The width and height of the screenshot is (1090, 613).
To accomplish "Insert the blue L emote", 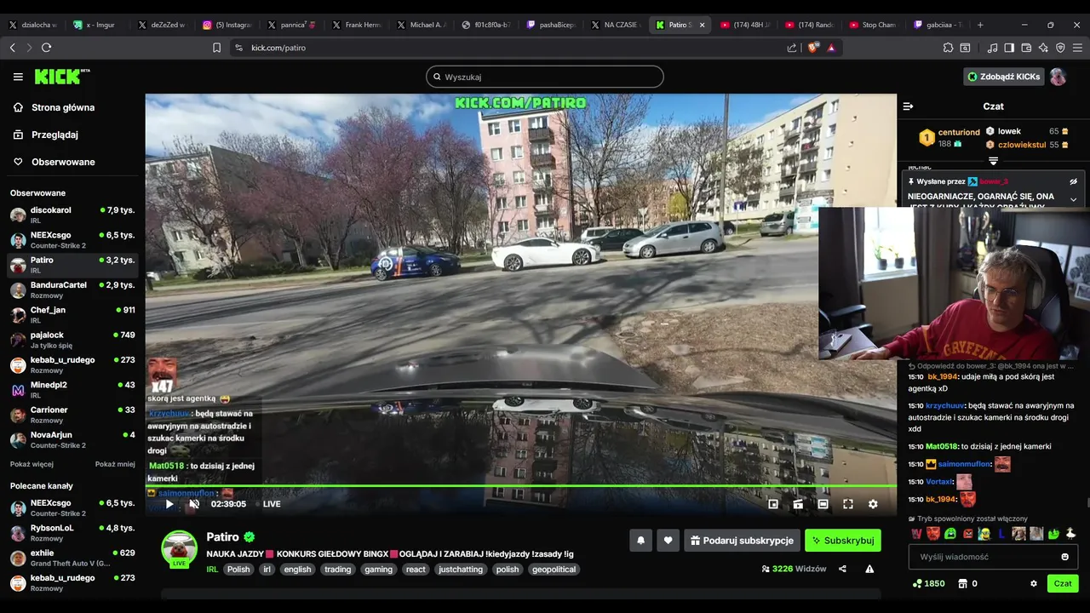I will (x=1001, y=534).
